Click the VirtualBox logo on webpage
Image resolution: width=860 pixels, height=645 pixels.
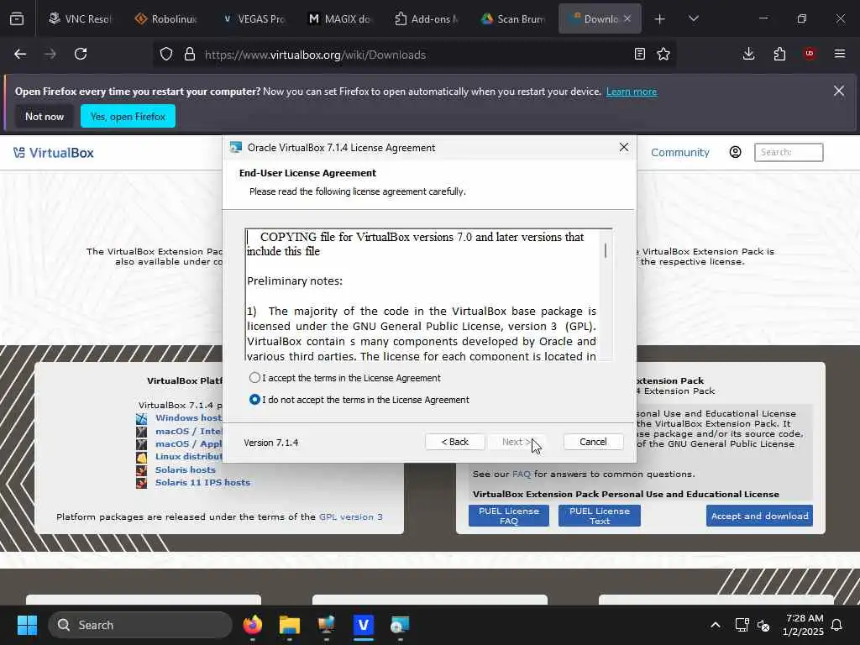tap(53, 153)
